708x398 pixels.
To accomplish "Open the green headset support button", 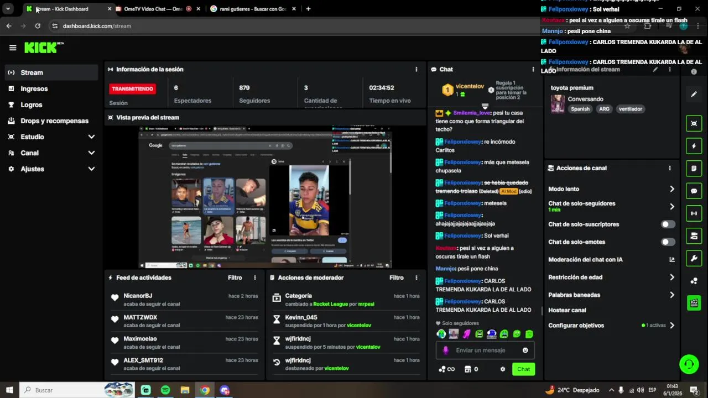I will 689,364.
